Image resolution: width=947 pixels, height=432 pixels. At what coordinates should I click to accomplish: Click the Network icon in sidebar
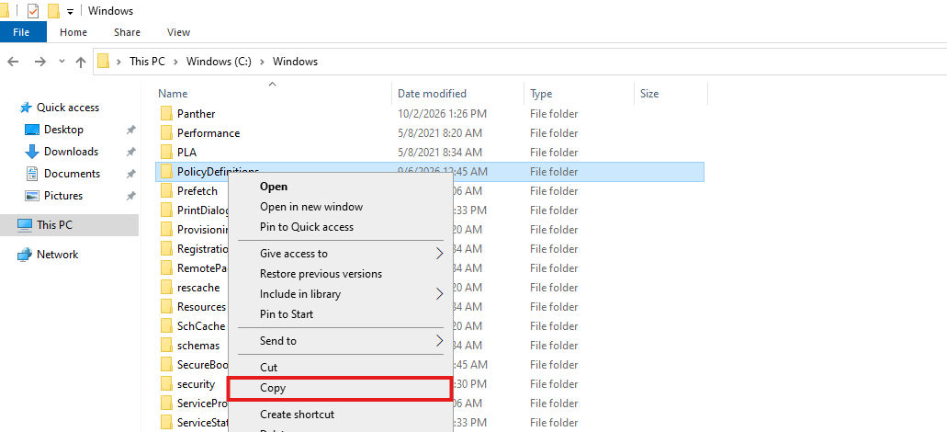[x=25, y=255]
